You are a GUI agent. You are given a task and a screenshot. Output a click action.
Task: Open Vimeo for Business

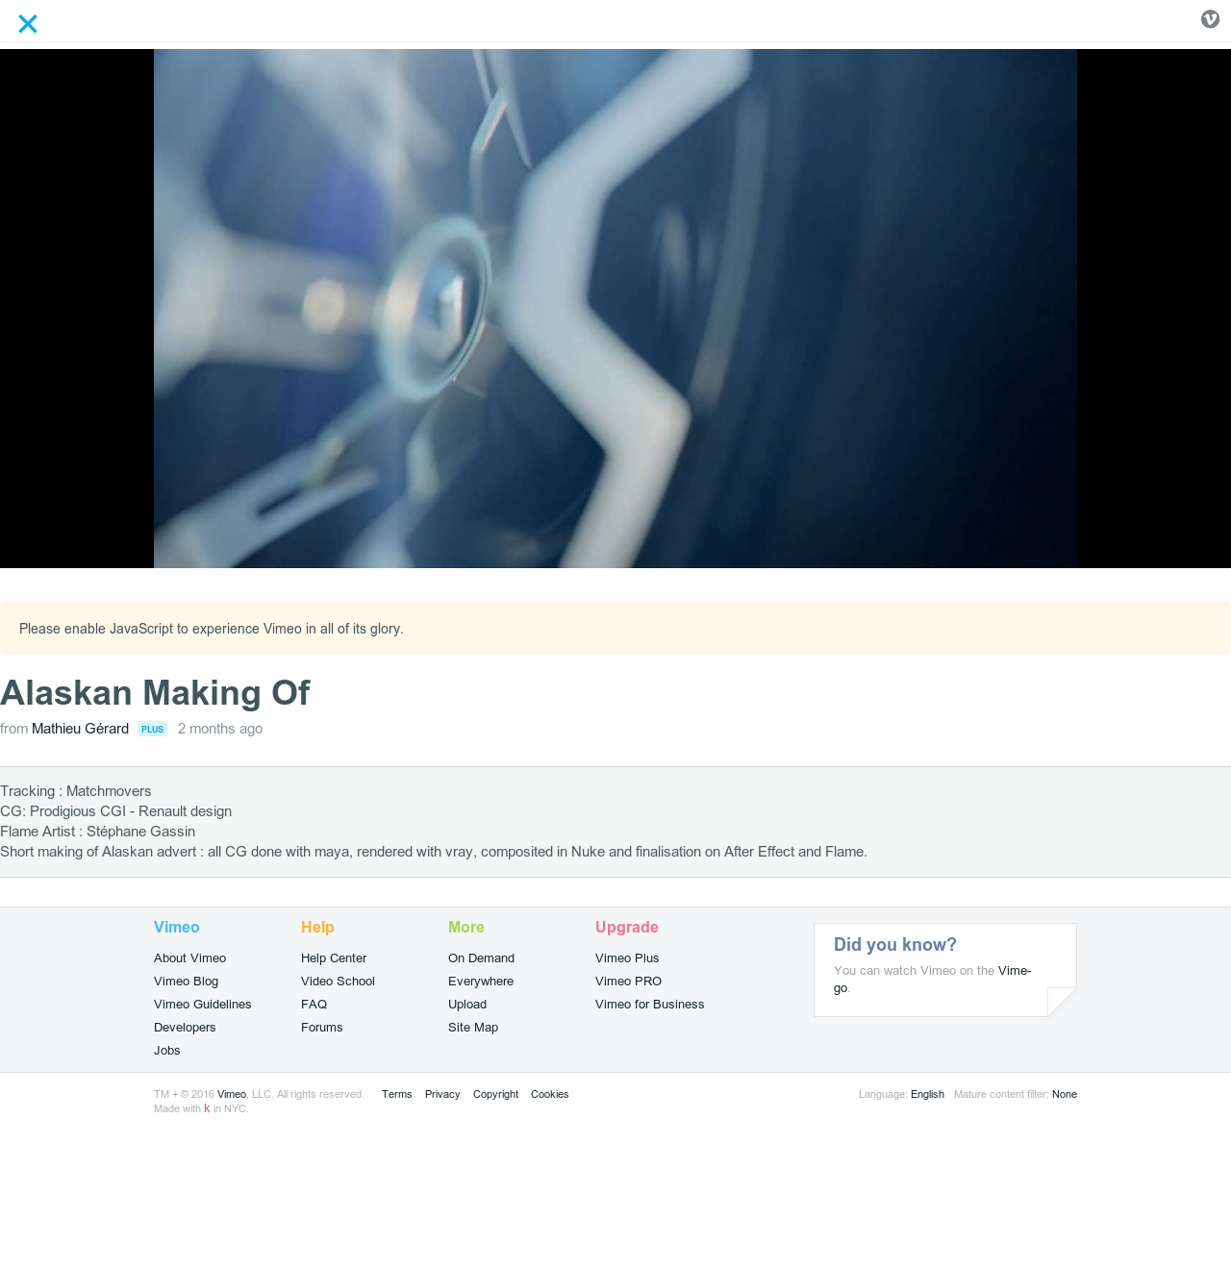[650, 1005]
